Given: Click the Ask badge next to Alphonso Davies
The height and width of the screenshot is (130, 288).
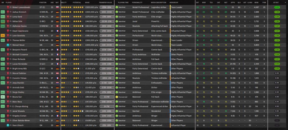Looking at the screenshot, I should [x=3, y=26].
